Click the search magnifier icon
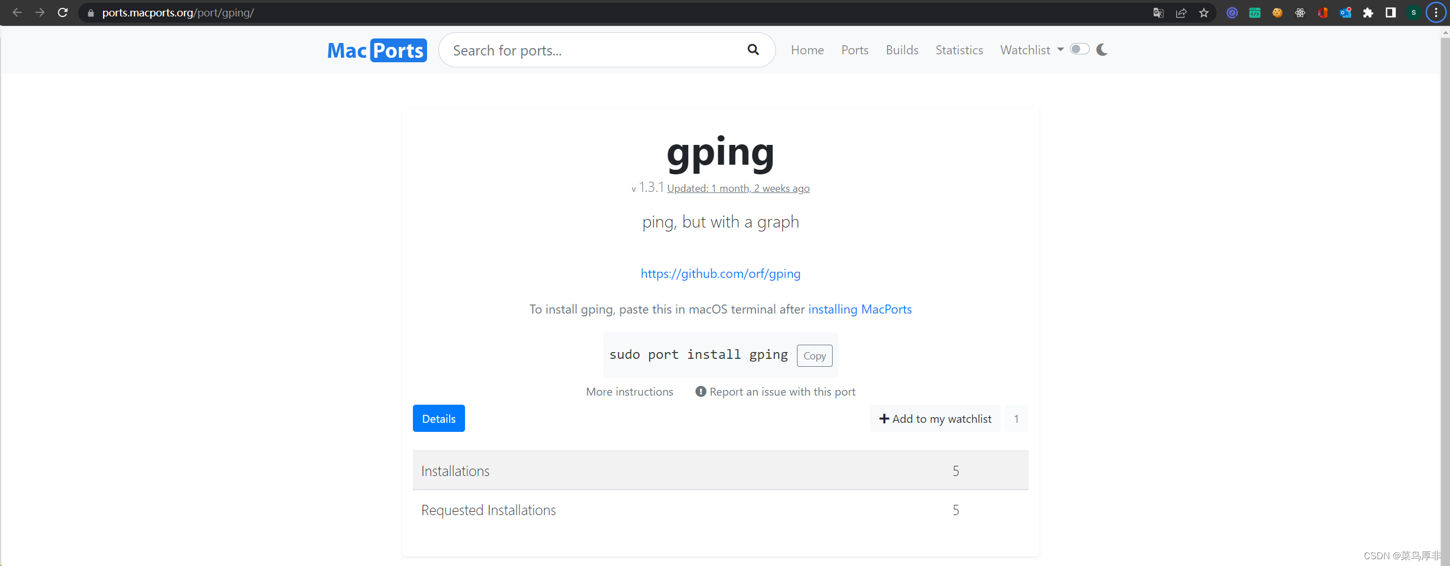Screen dimensions: 1450x566 [x=753, y=50]
